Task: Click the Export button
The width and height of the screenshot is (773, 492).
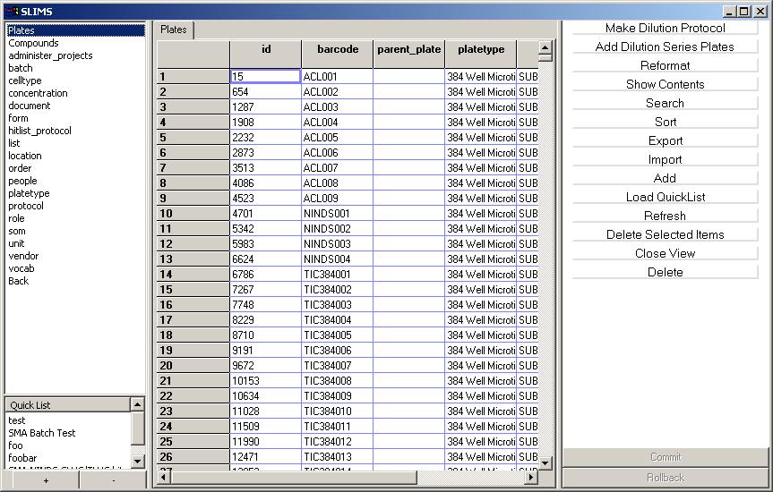Action: coord(665,140)
